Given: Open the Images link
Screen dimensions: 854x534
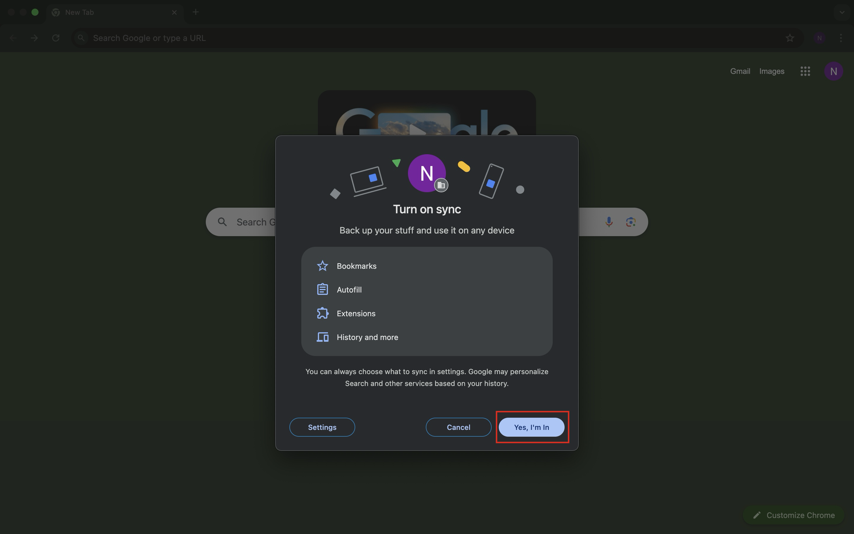Looking at the screenshot, I should (772, 71).
